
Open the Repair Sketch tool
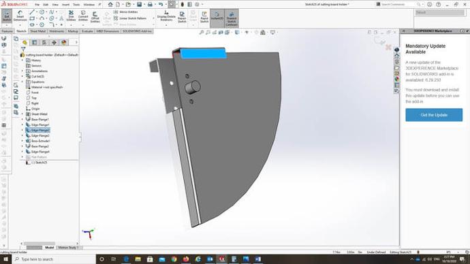click(182, 17)
